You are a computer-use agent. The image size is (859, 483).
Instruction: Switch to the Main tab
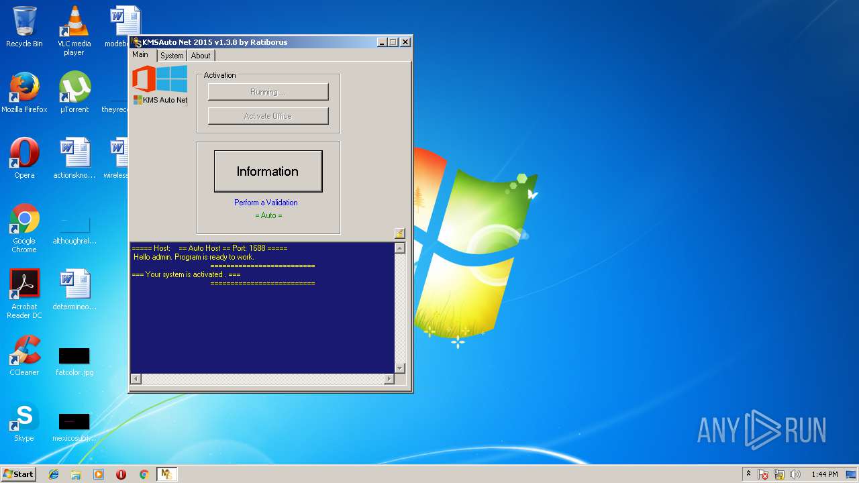click(x=140, y=54)
